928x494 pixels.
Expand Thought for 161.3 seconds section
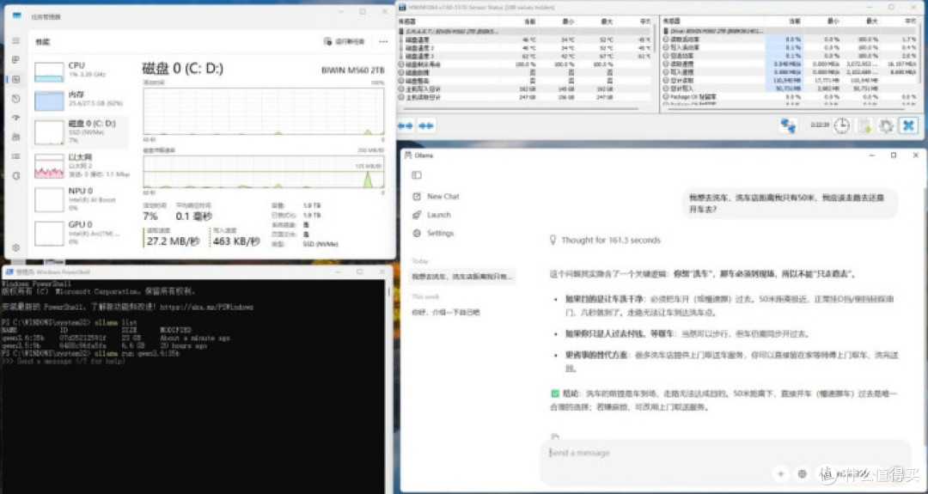pyautogui.click(x=606, y=241)
